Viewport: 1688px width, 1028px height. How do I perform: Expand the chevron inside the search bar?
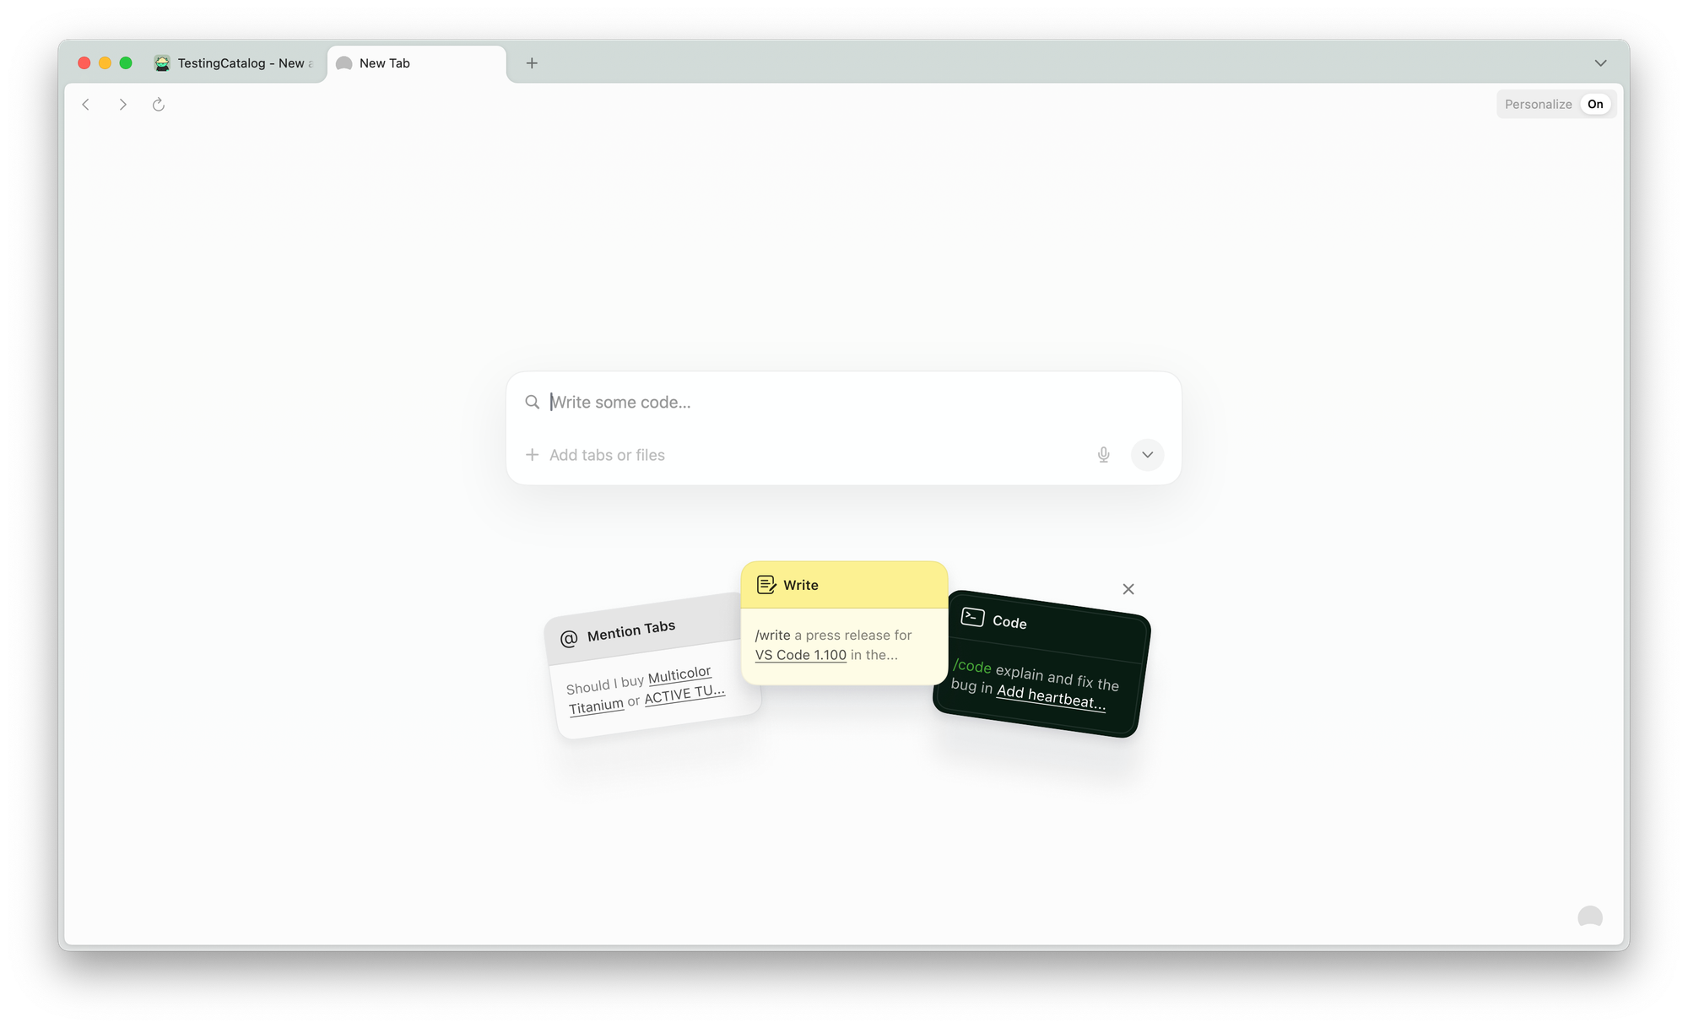1147,455
